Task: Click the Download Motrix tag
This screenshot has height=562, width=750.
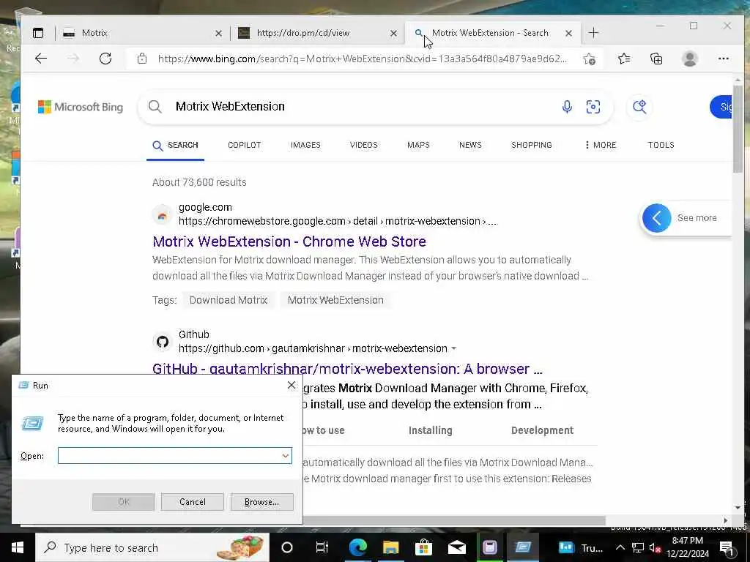Action: pyautogui.click(x=229, y=300)
